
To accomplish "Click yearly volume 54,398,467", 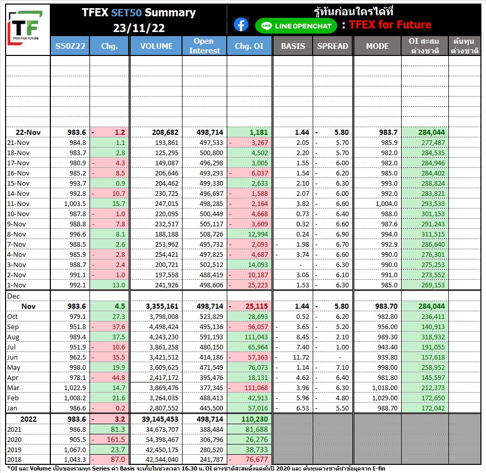I will point(162,440).
